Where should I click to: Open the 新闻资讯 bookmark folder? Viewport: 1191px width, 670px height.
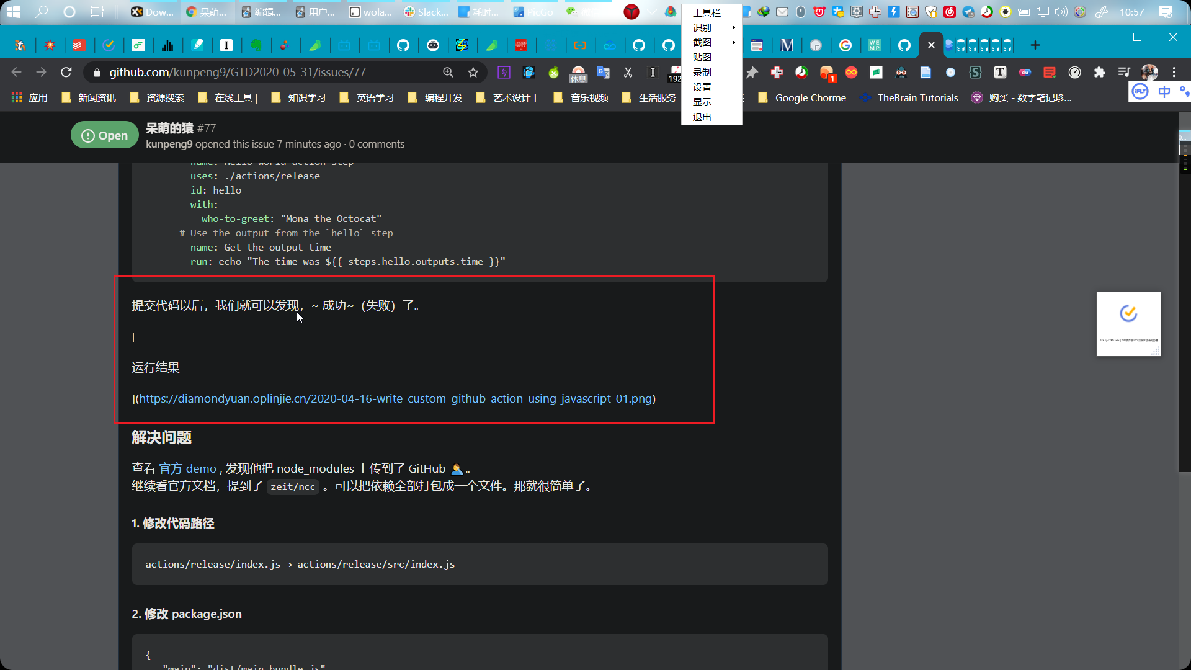tap(89, 97)
